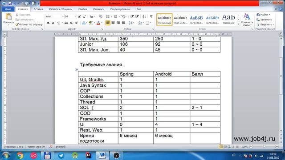The height and width of the screenshot is (160, 285).
Task: Toggle left text alignment
Action: [108, 23]
